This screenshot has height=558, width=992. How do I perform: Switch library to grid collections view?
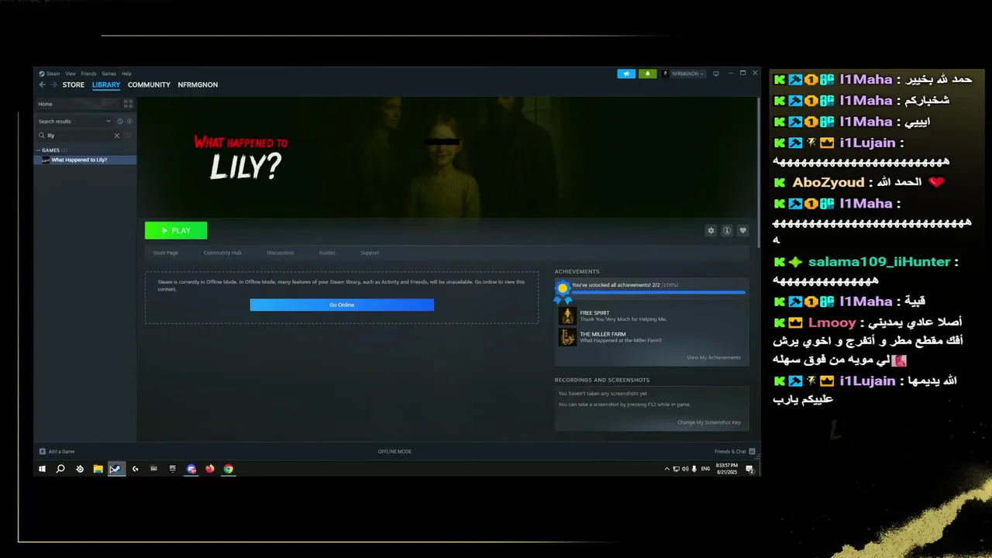point(128,103)
